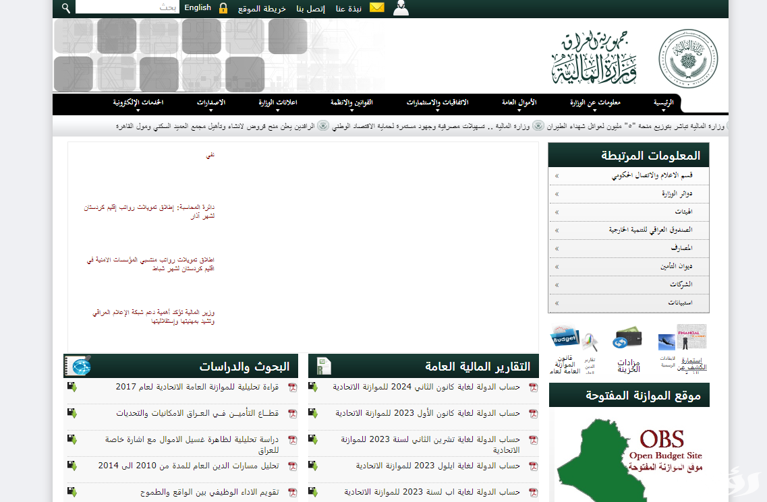Open the OBS Open Budget Site banner
Screen dimensions: 767x502
pos(629,457)
